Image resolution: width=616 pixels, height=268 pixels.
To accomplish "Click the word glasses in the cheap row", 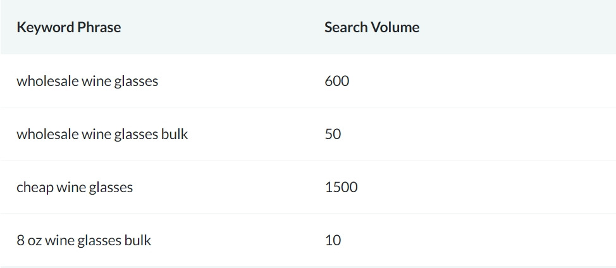I will click(111, 188).
